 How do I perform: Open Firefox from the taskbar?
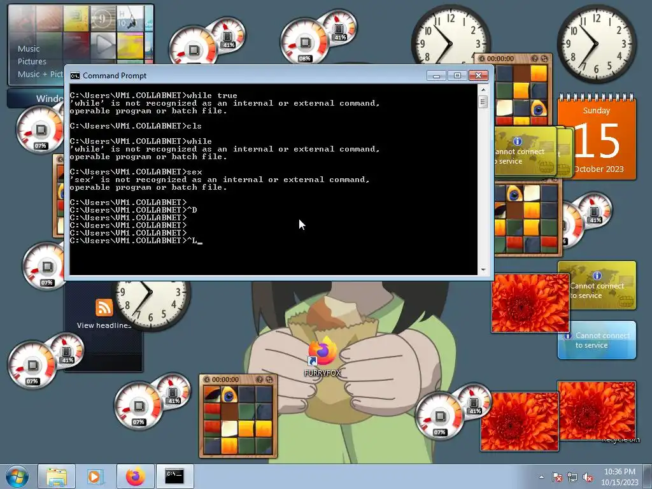click(x=135, y=476)
